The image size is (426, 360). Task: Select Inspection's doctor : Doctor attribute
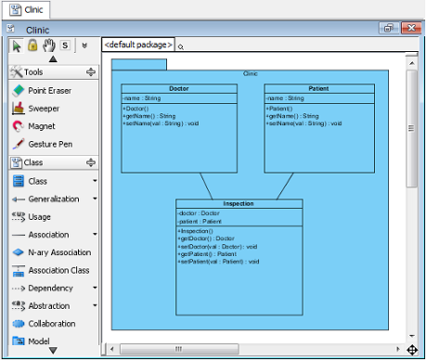click(x=199, y=213)
